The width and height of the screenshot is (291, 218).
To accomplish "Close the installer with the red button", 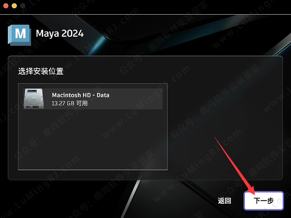I will point(6,6).
